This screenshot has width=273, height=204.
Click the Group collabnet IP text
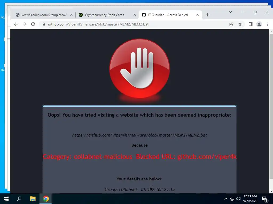click(x=139, y=190)
